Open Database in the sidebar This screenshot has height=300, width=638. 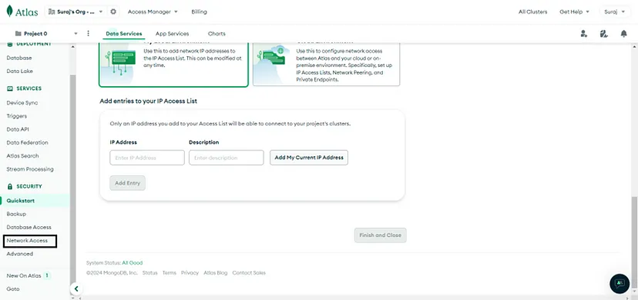19,58
